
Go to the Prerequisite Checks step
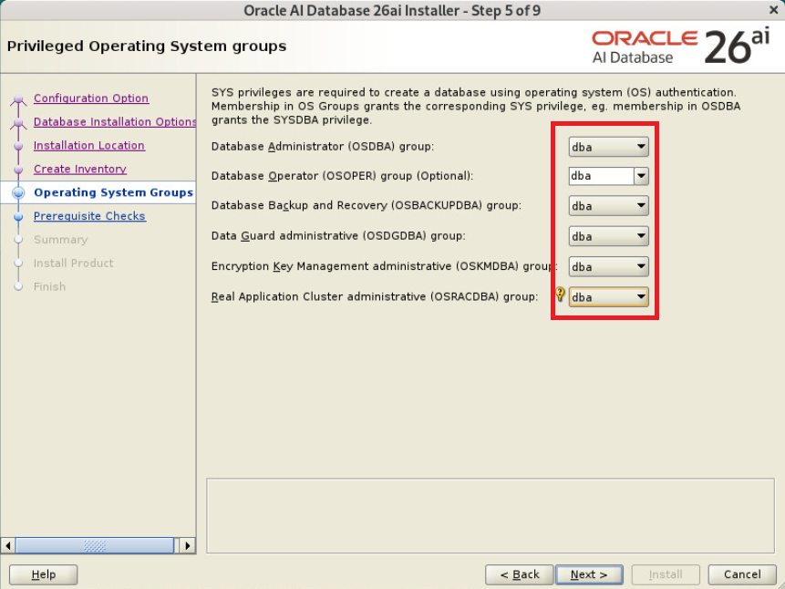tap(89, 216)
